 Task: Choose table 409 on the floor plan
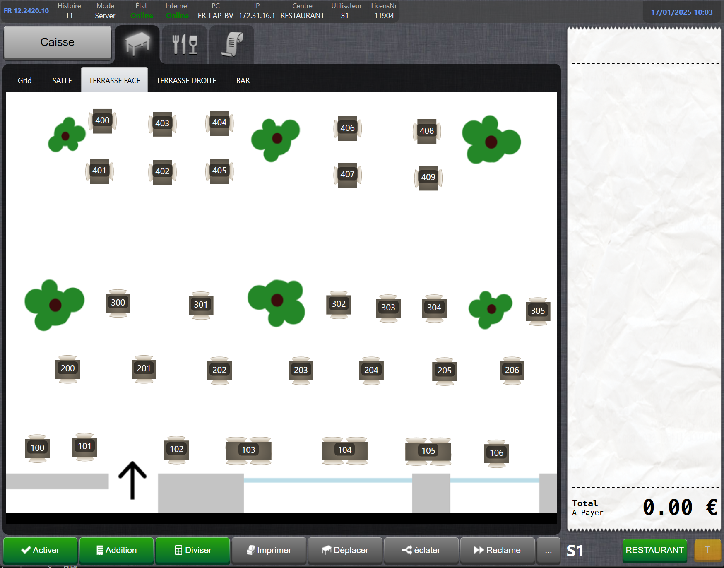coord(428,177)
